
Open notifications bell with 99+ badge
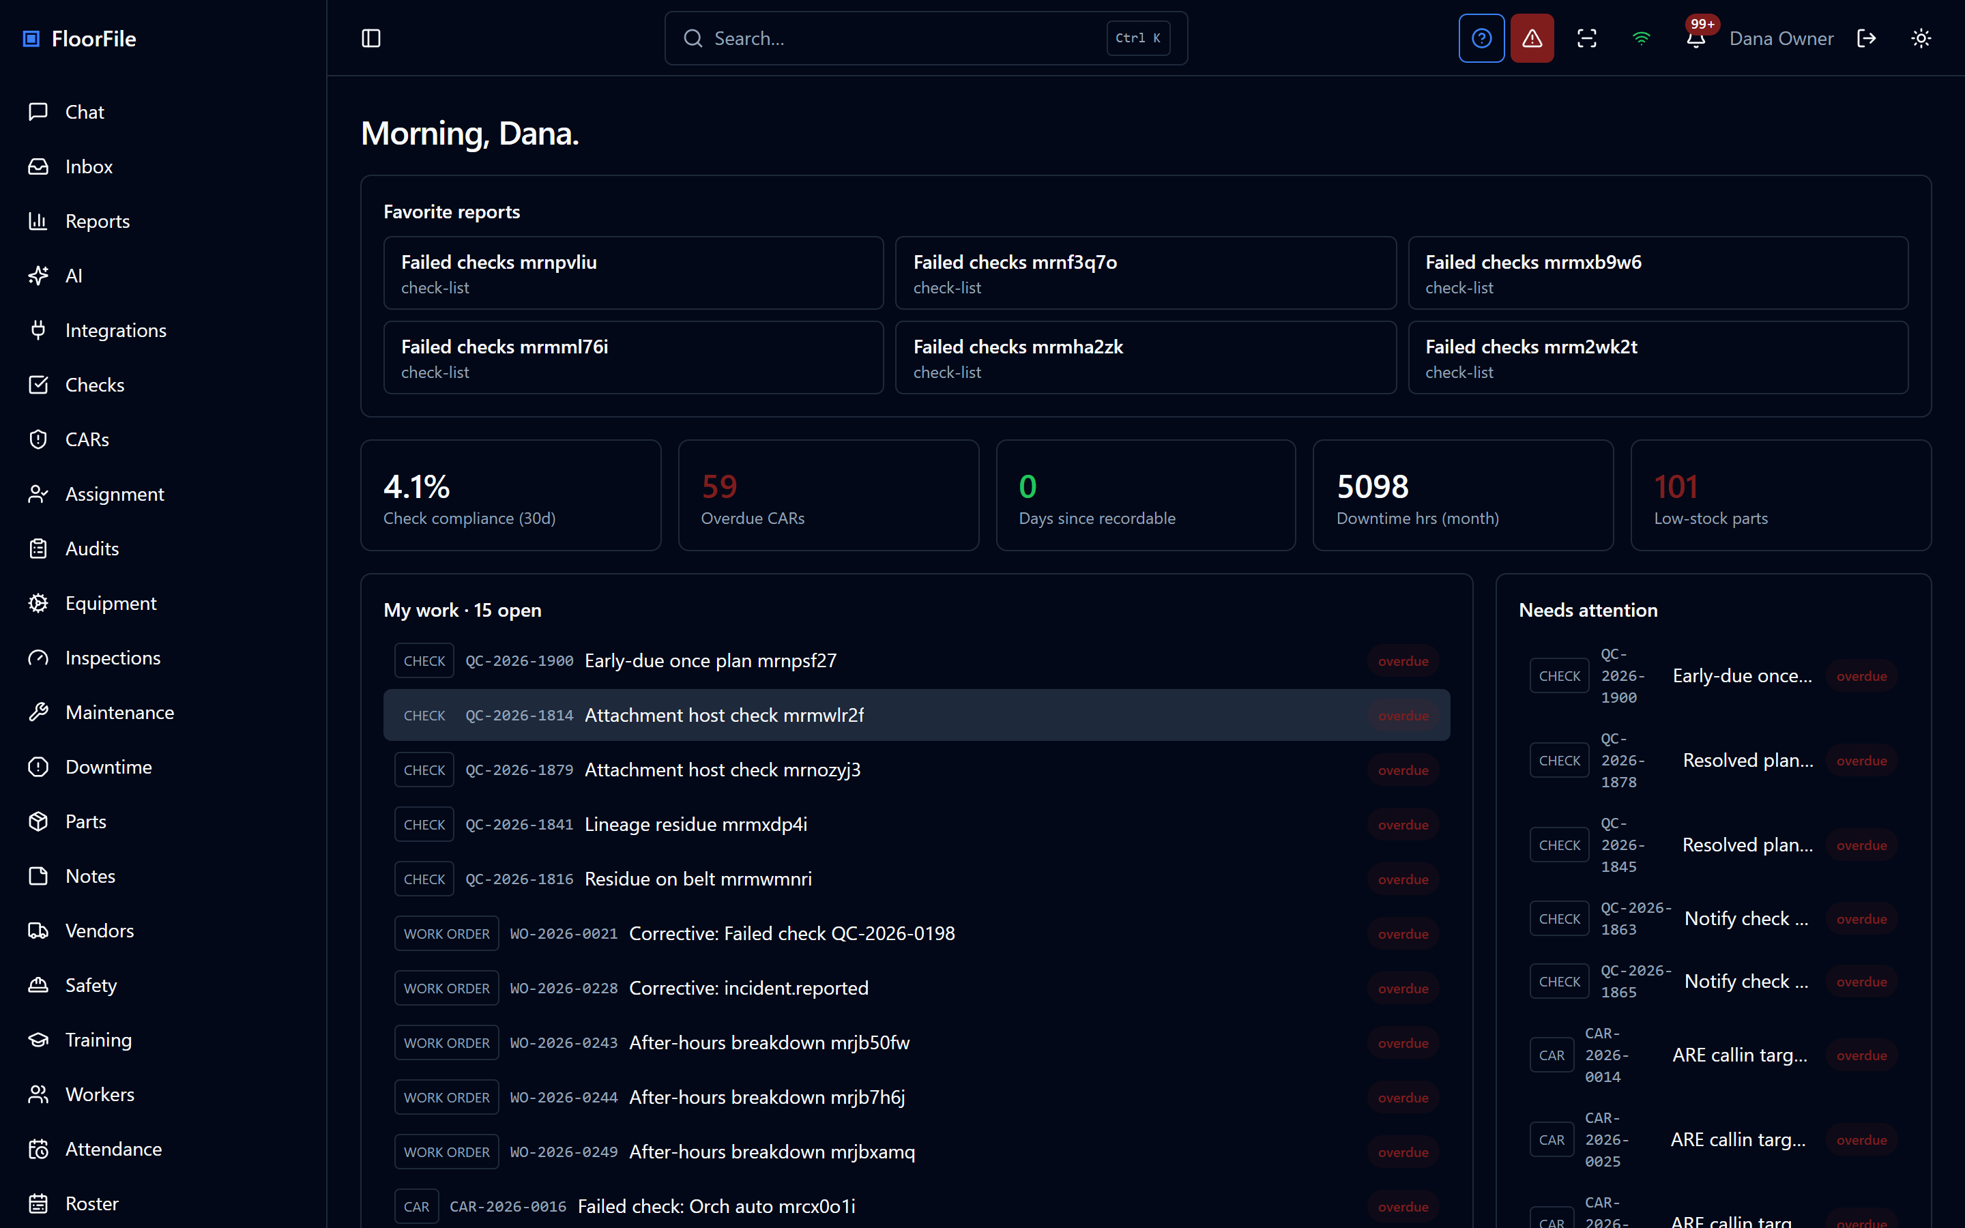point(1696,38)
